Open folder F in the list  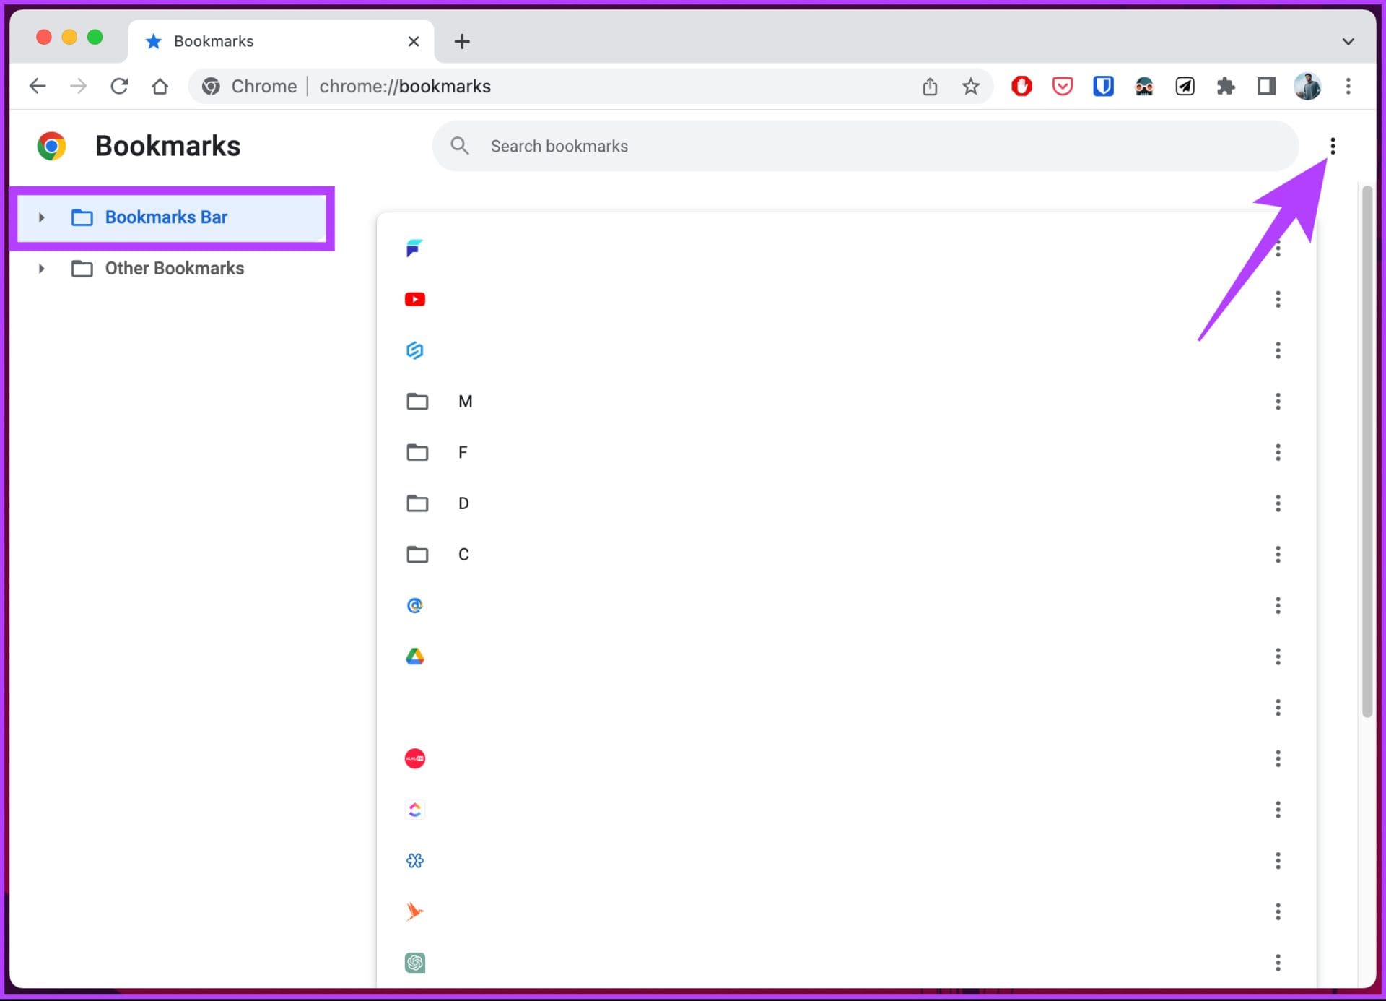(x=846, y=452)
